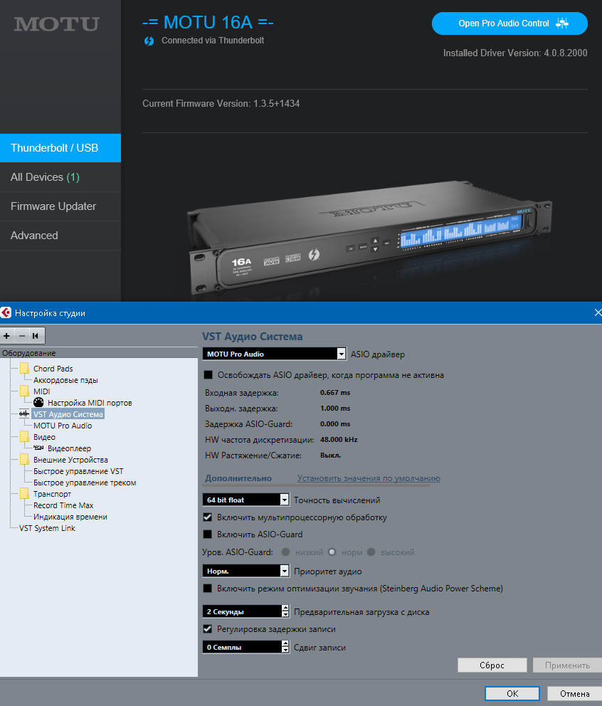Open the Firmware Updater section
Screen dimensions: 602x706
coord(60,206)
